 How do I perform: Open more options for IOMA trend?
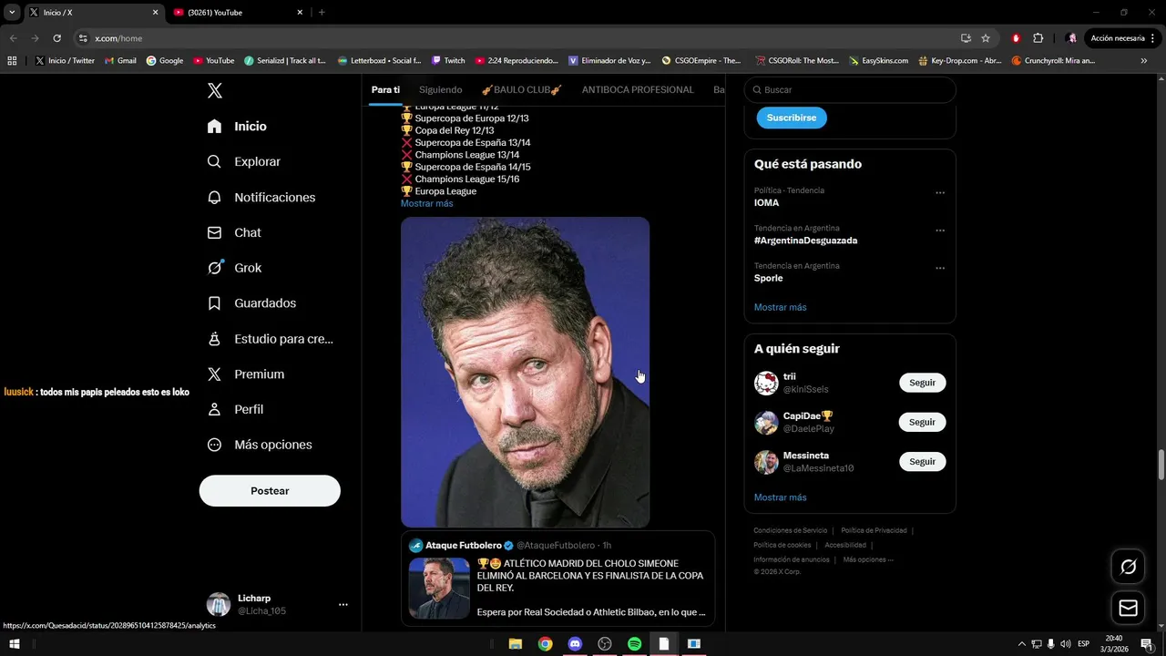coord(940,193)
